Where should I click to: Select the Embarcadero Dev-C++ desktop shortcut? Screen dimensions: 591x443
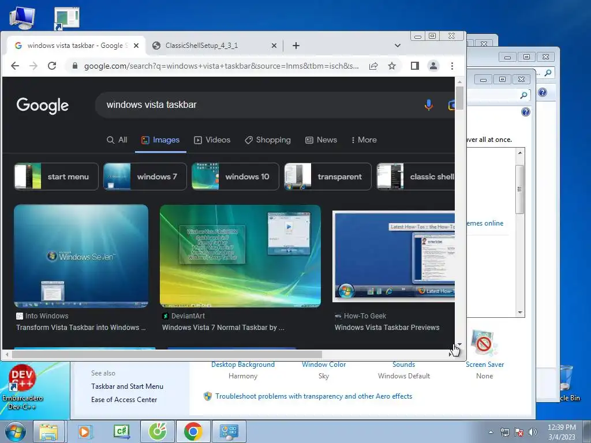click(x=23, y=388)
